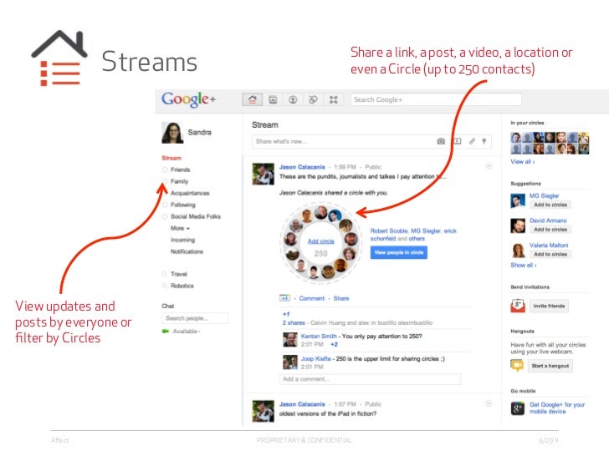
Task: Click the Add a comment field
Action: click(370, 379)
